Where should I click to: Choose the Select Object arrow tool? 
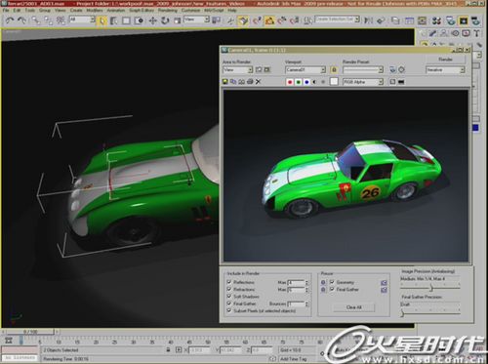click(102, 20)
